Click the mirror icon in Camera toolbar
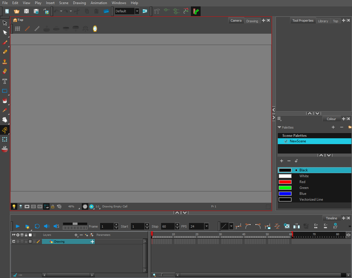This screenshot has width=352, height=278. pyautogui.click(x=95, y=29)
